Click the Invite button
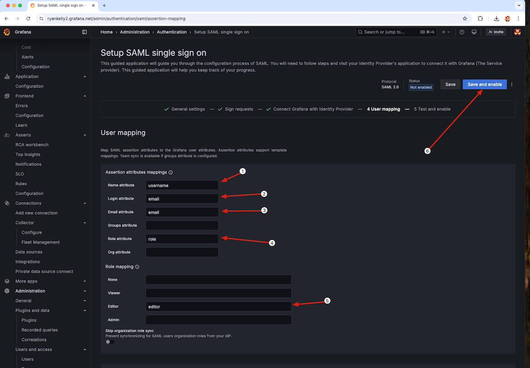Image resolution: width=530 pixels, height=368 pixels. 496,32
